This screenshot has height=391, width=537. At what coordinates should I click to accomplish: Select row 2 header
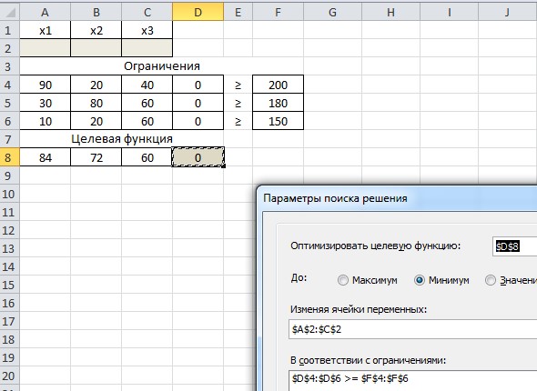tap(10, 48)
